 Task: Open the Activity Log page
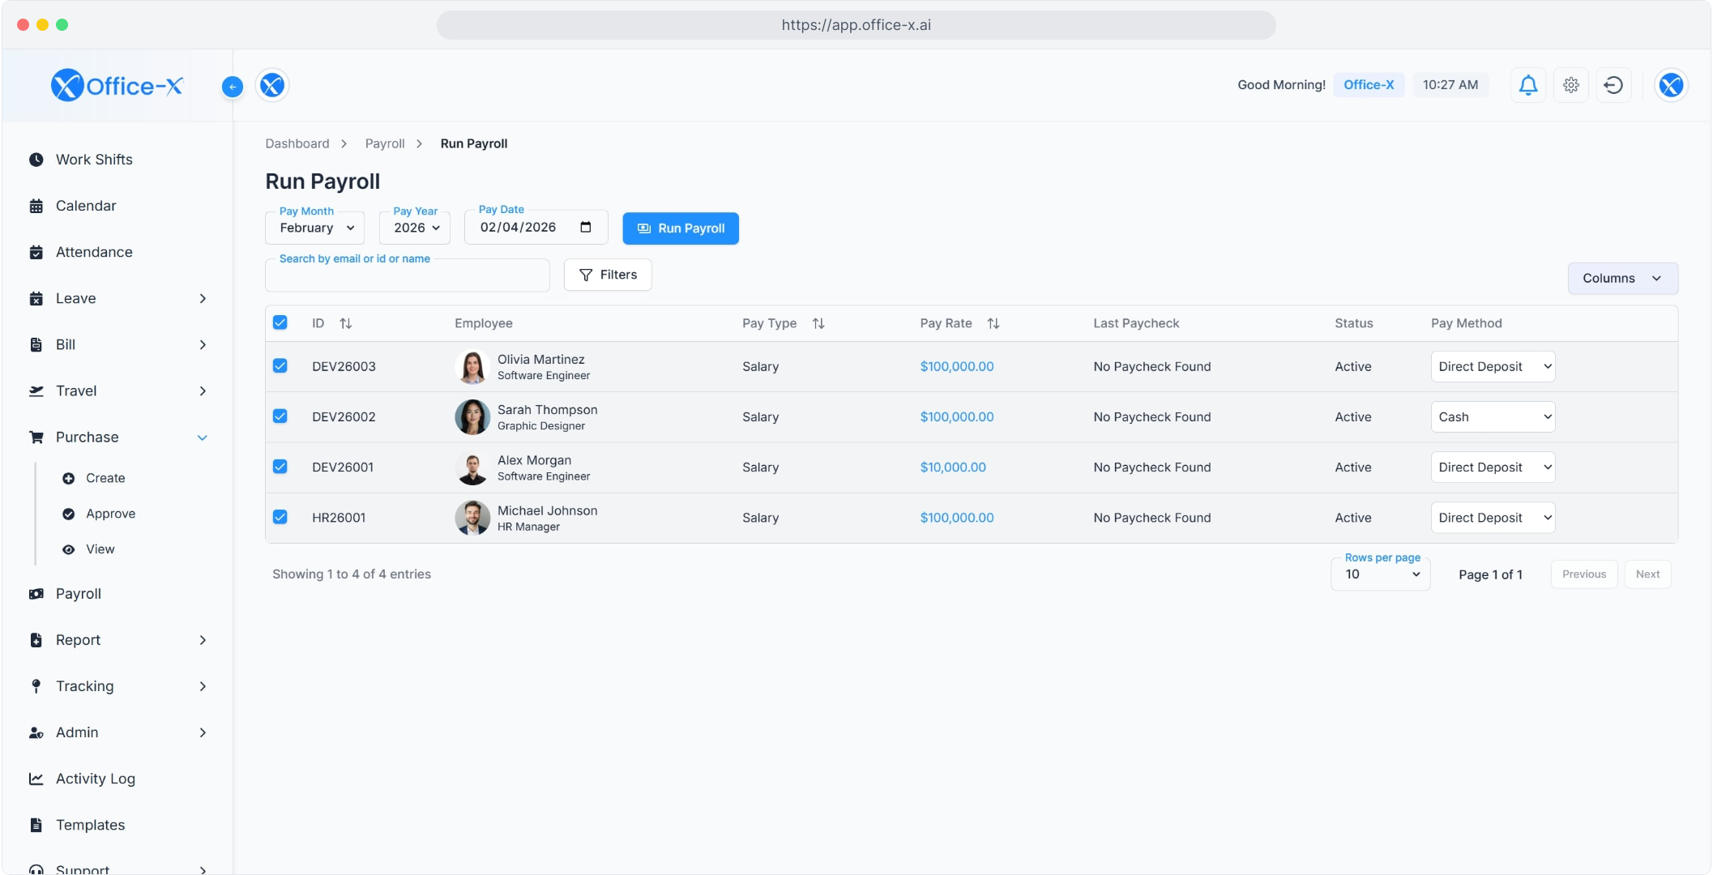[x=95, y=779]
